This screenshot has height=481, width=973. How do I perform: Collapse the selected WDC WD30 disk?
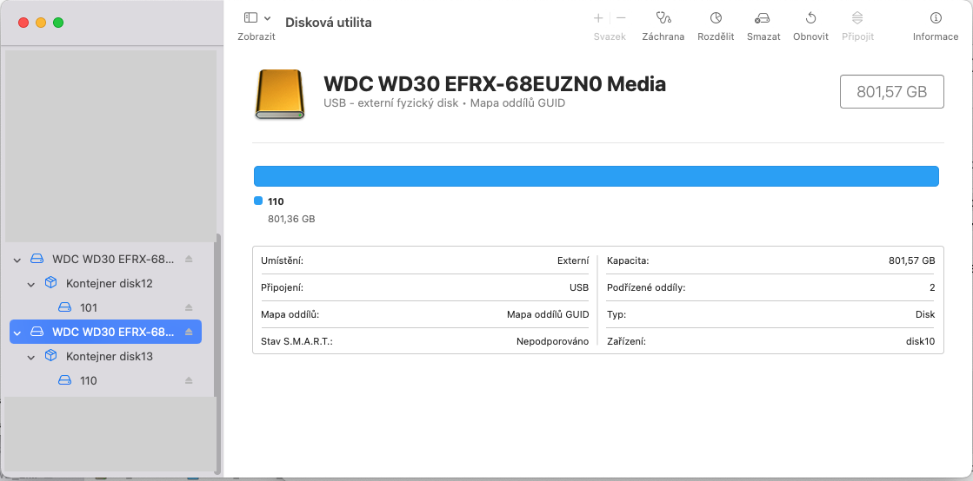(17, 333)
